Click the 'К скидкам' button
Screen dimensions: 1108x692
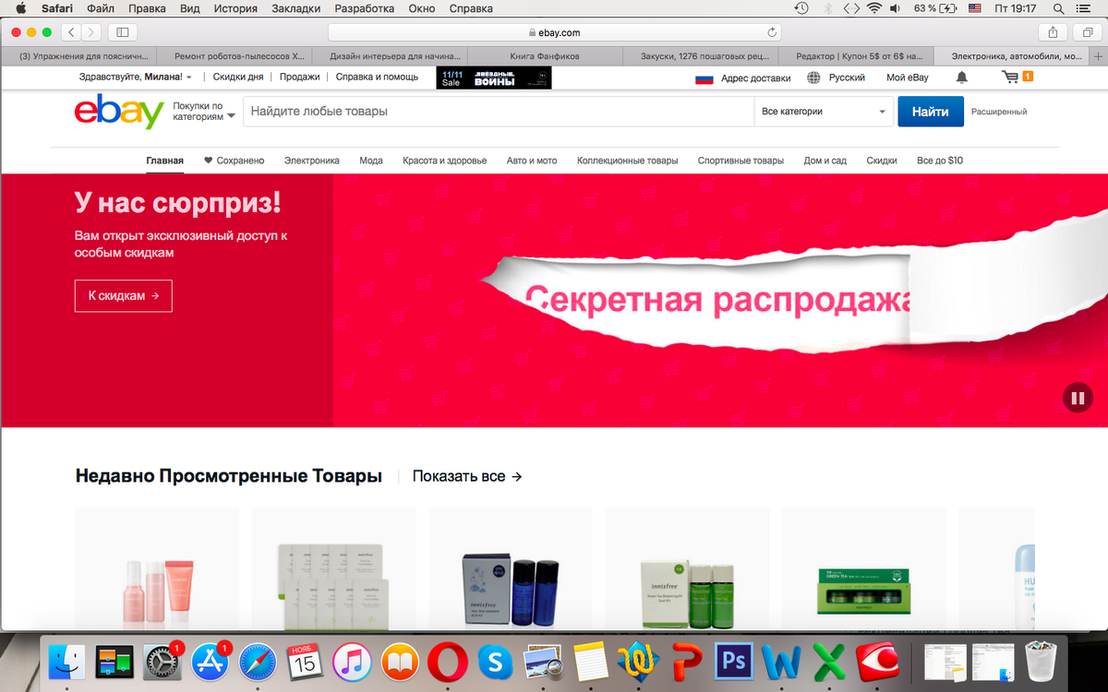tap(124, 296)
